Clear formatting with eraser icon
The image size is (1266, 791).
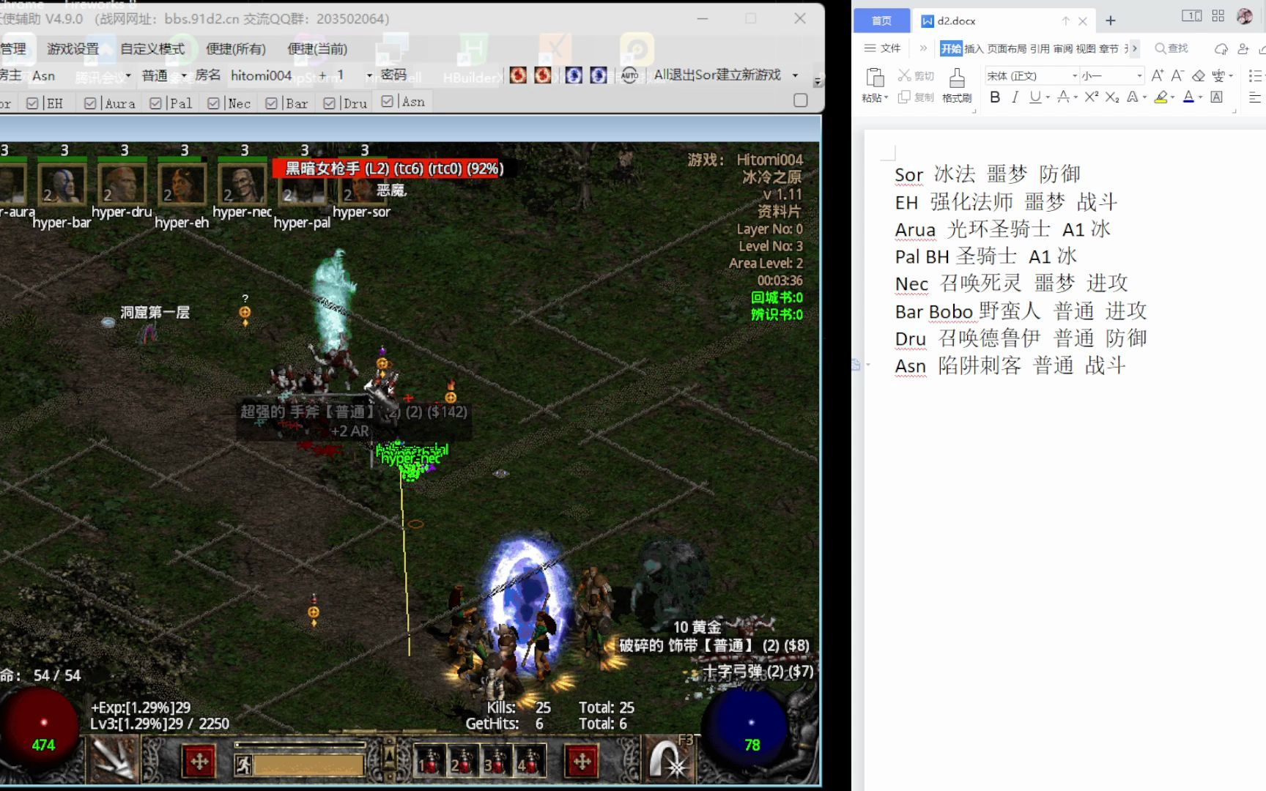(1199, 75)
